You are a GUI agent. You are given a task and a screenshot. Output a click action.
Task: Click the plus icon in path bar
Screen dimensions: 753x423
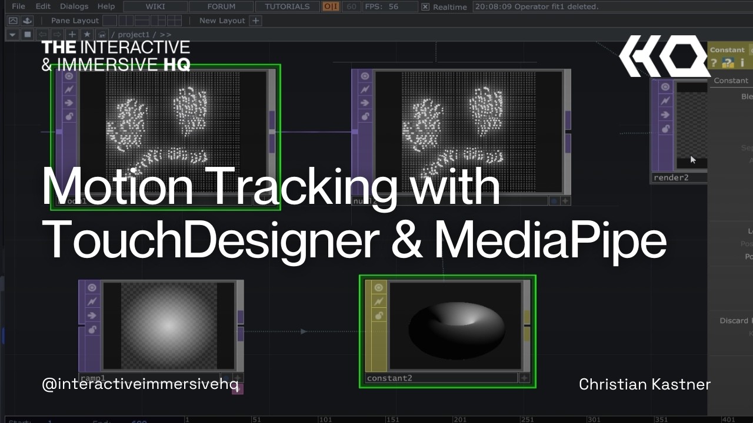click(72, 35)
